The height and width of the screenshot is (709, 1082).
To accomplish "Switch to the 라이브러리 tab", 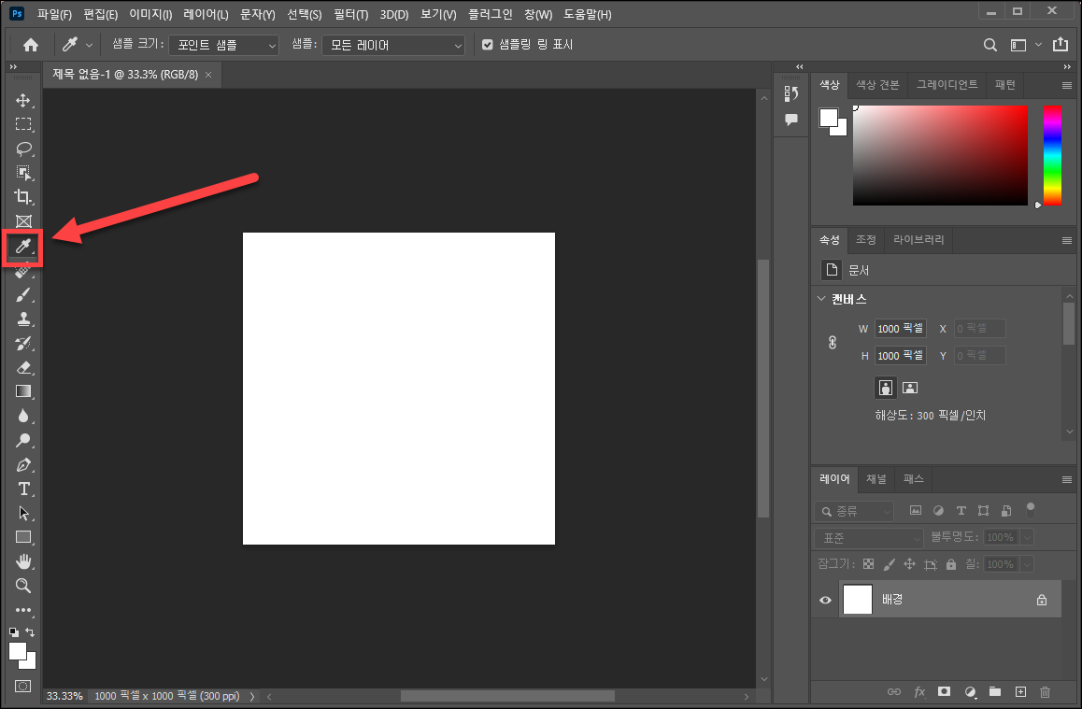I will 918,239.
